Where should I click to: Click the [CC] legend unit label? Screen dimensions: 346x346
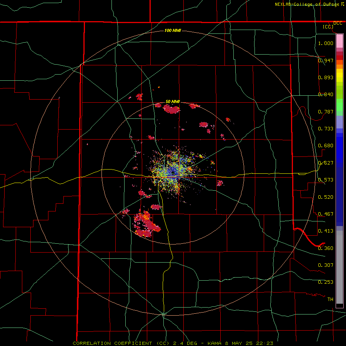(x=328, y=27)
